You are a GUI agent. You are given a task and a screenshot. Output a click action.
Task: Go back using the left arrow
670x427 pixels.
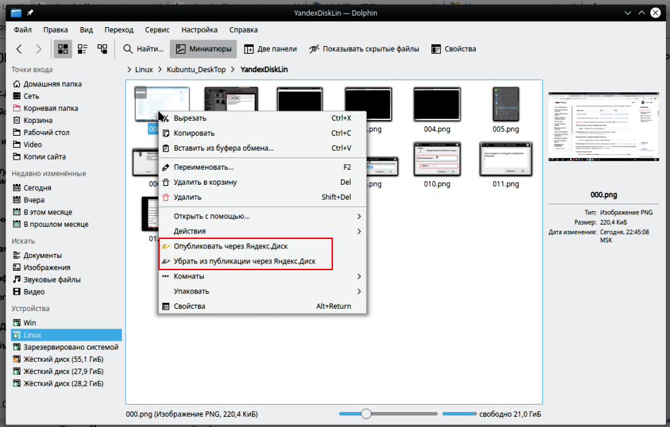point(20,49)
